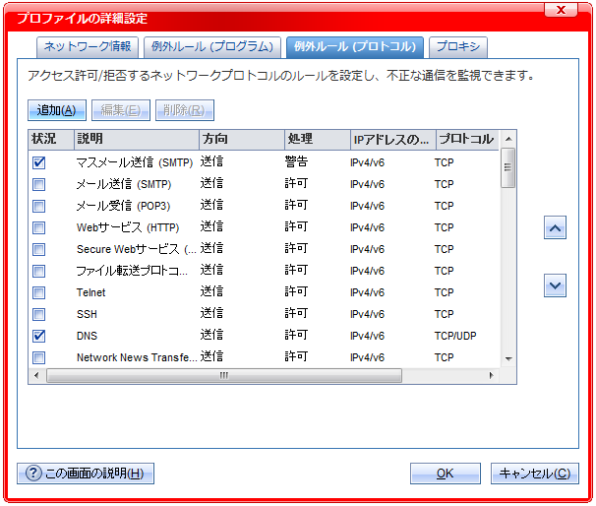
Task: Click the vertical scrollbar down arrow
Action: (x=508, y=358)
